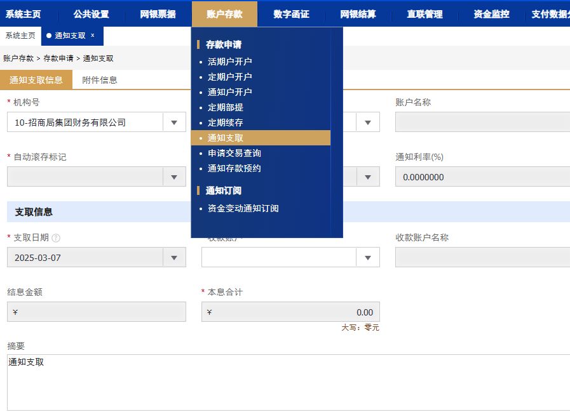Click the 本息合计 amount field
This screenshot has width=570, height=412.
click(x=290, y=312)
